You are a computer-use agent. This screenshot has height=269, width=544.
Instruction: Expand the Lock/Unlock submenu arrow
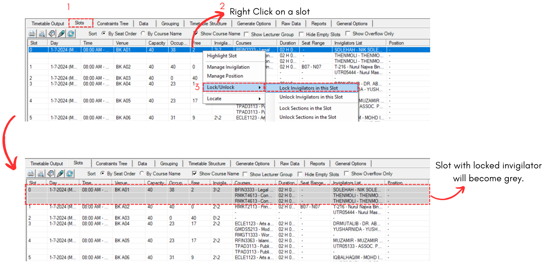(x=260, y=87)
